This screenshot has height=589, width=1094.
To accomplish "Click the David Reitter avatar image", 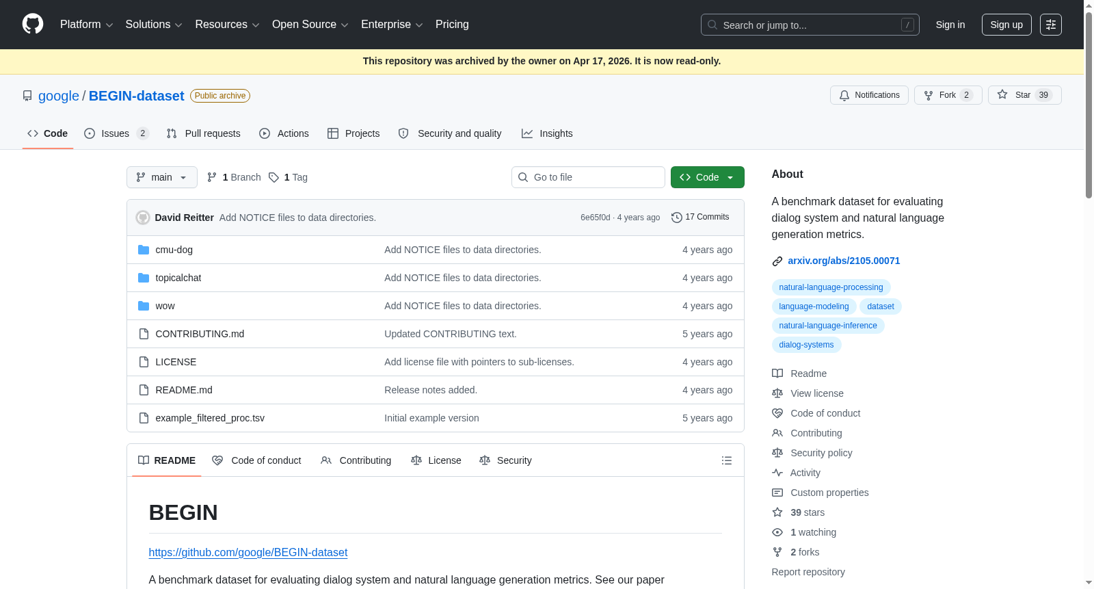I will coord(143,218).
